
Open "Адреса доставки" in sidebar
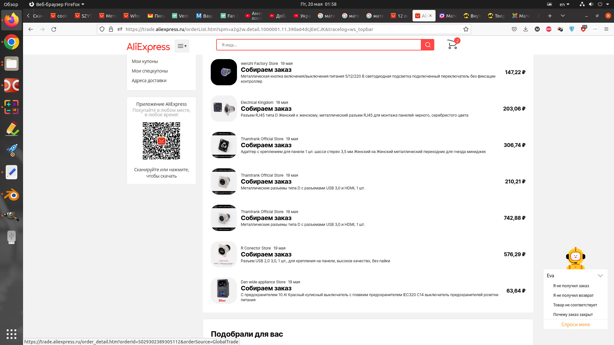point(149,80)
